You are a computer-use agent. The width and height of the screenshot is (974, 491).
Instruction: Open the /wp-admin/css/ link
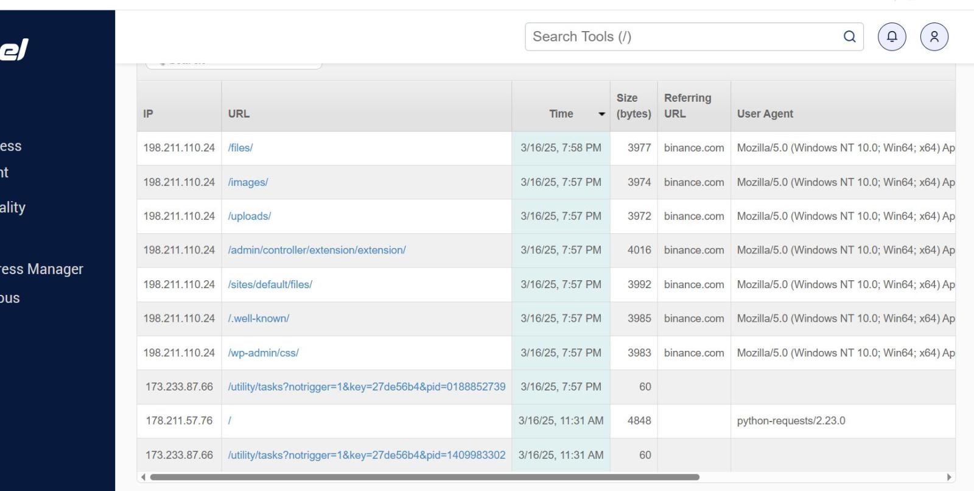[263, 353]
